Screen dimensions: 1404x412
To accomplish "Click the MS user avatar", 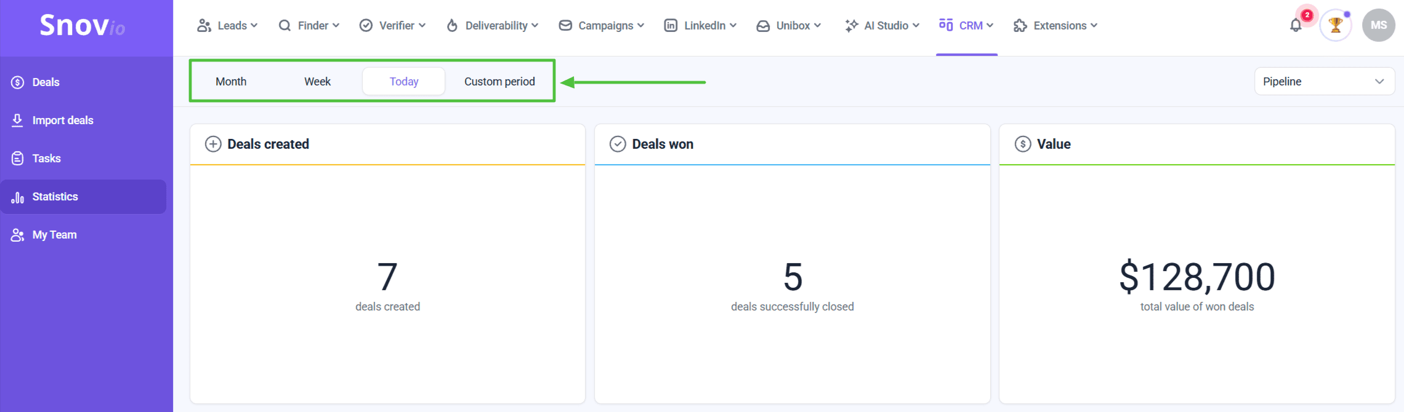I will click(1378, 26).
